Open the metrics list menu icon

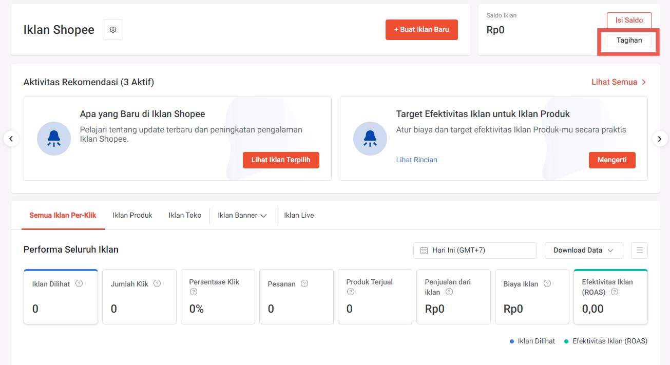point(640,251)
